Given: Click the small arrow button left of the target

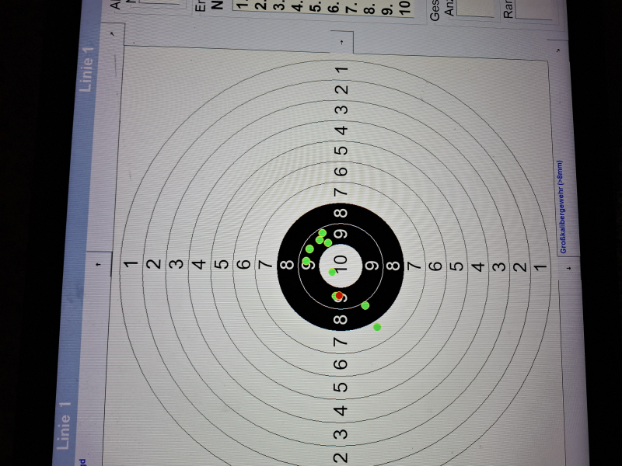Looking at the screenshot, I should (98, 263).
